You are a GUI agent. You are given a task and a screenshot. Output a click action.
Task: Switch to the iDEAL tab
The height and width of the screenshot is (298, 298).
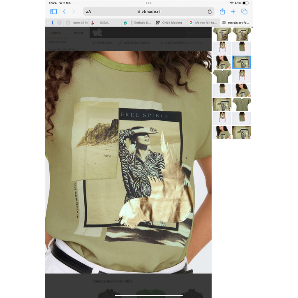coord(104,23)
